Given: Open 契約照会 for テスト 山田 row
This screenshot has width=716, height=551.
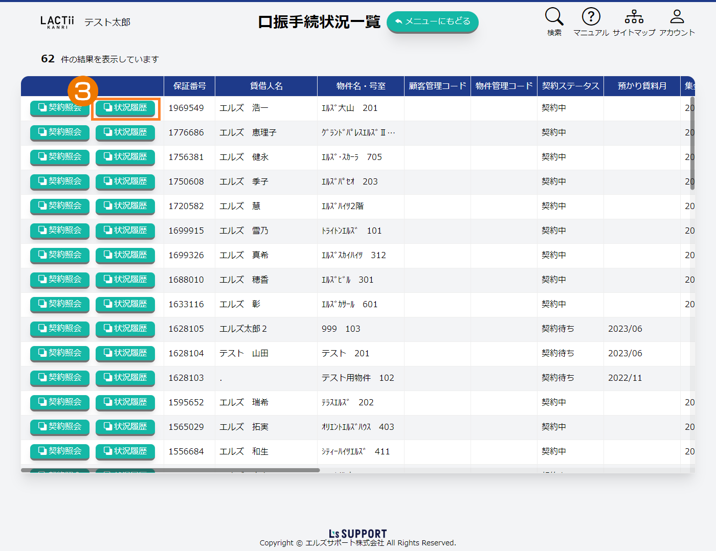Looking at the screenshot, I should tap(60, 353).
